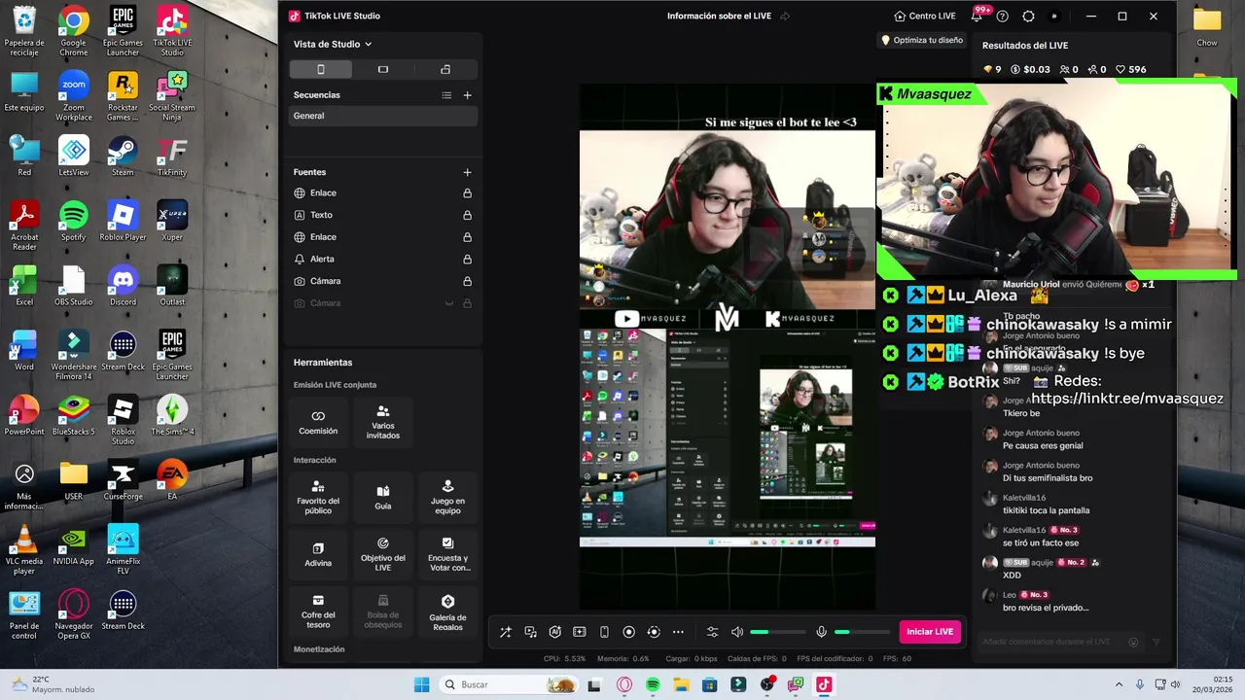Open Centro LIVE
Viewport: 1245px width, 700px height.
[x=925, y=16]
